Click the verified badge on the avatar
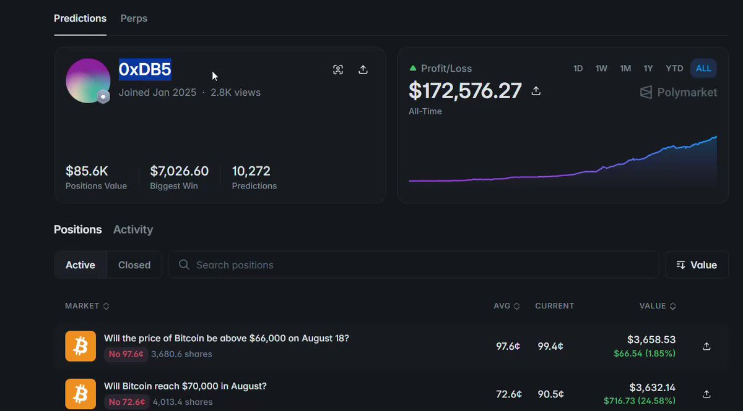 coord(103,97)
